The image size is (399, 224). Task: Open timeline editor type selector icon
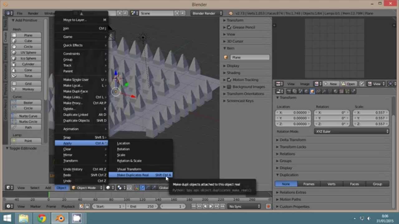tap(9, 206)
